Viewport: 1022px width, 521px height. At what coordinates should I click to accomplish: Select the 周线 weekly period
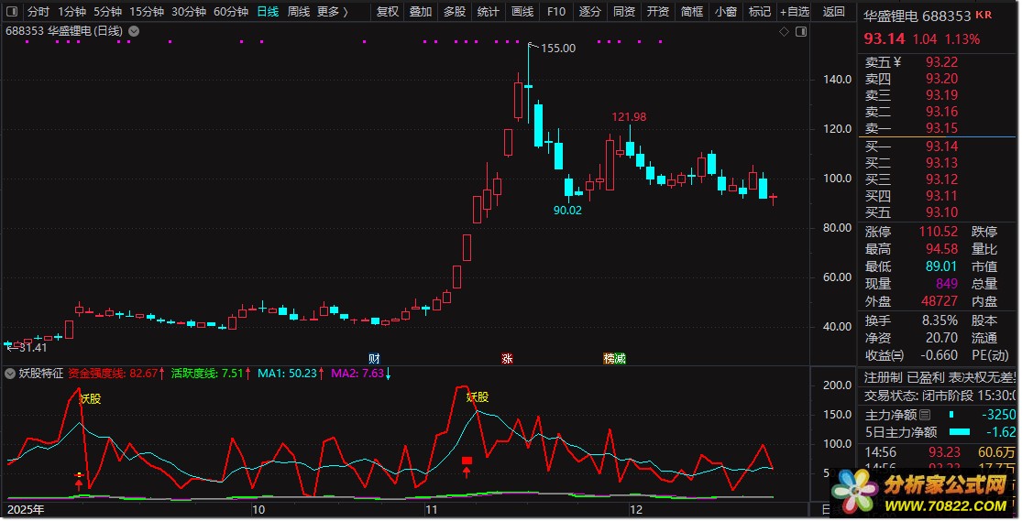point(299,12)
